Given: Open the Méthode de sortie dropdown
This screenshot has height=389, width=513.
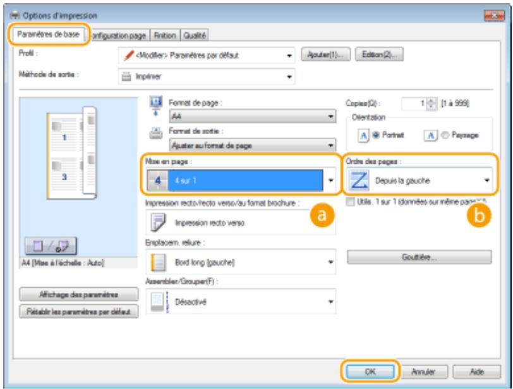Looking at the screenshot, I should point(207,77).
